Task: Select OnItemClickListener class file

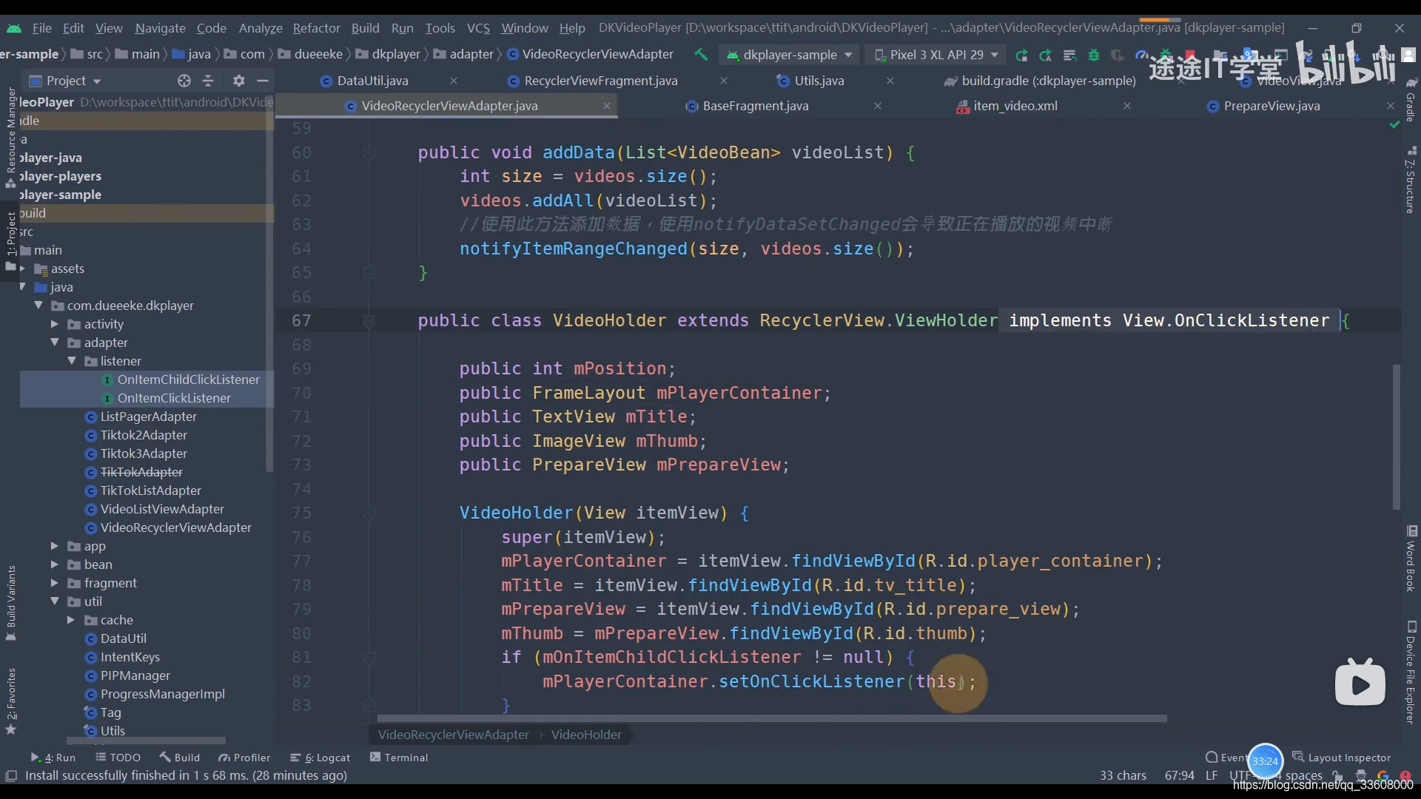Action: 174,398
